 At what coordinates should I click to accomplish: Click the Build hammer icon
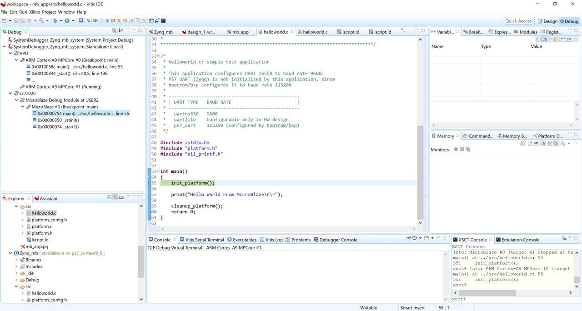41,21
